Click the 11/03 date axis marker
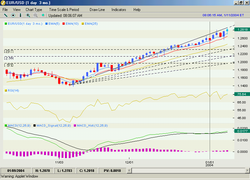 tap(59, 162)
